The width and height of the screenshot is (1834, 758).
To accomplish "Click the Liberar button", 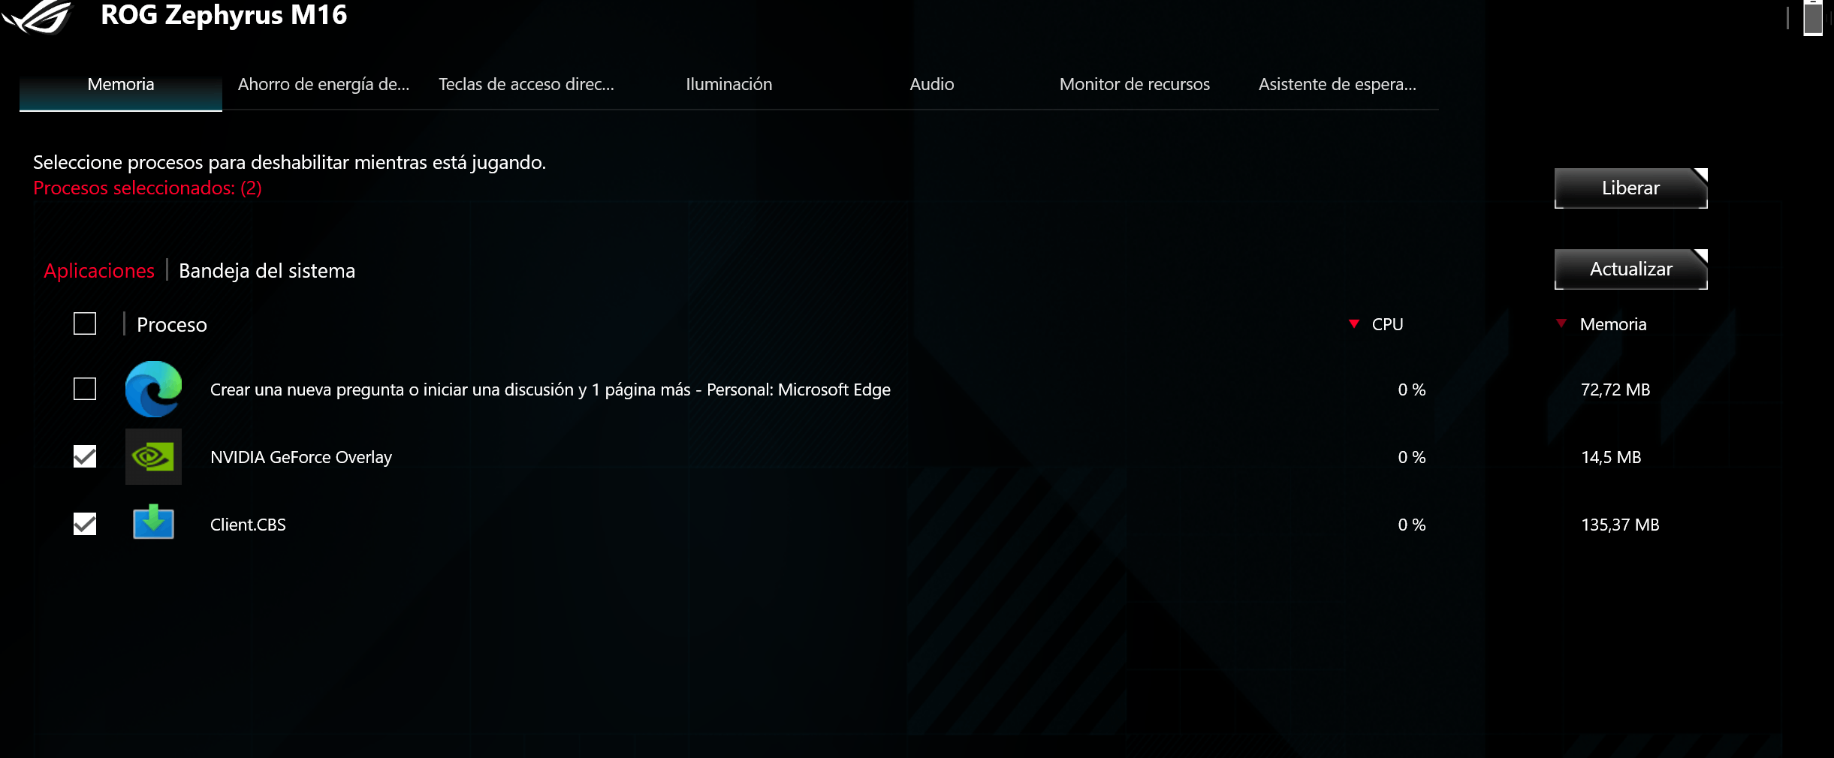I will tap(1631, 188).
